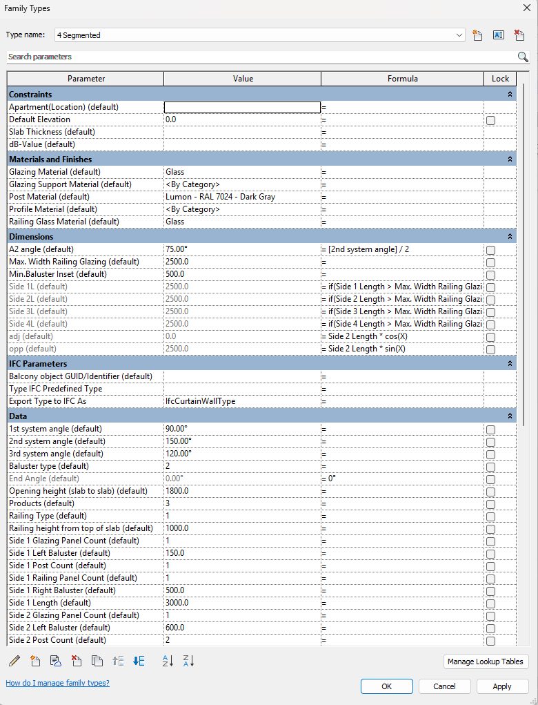This screenshot has width=538, height=705.
Task: Click the Apply button
Action: (502, 686)
